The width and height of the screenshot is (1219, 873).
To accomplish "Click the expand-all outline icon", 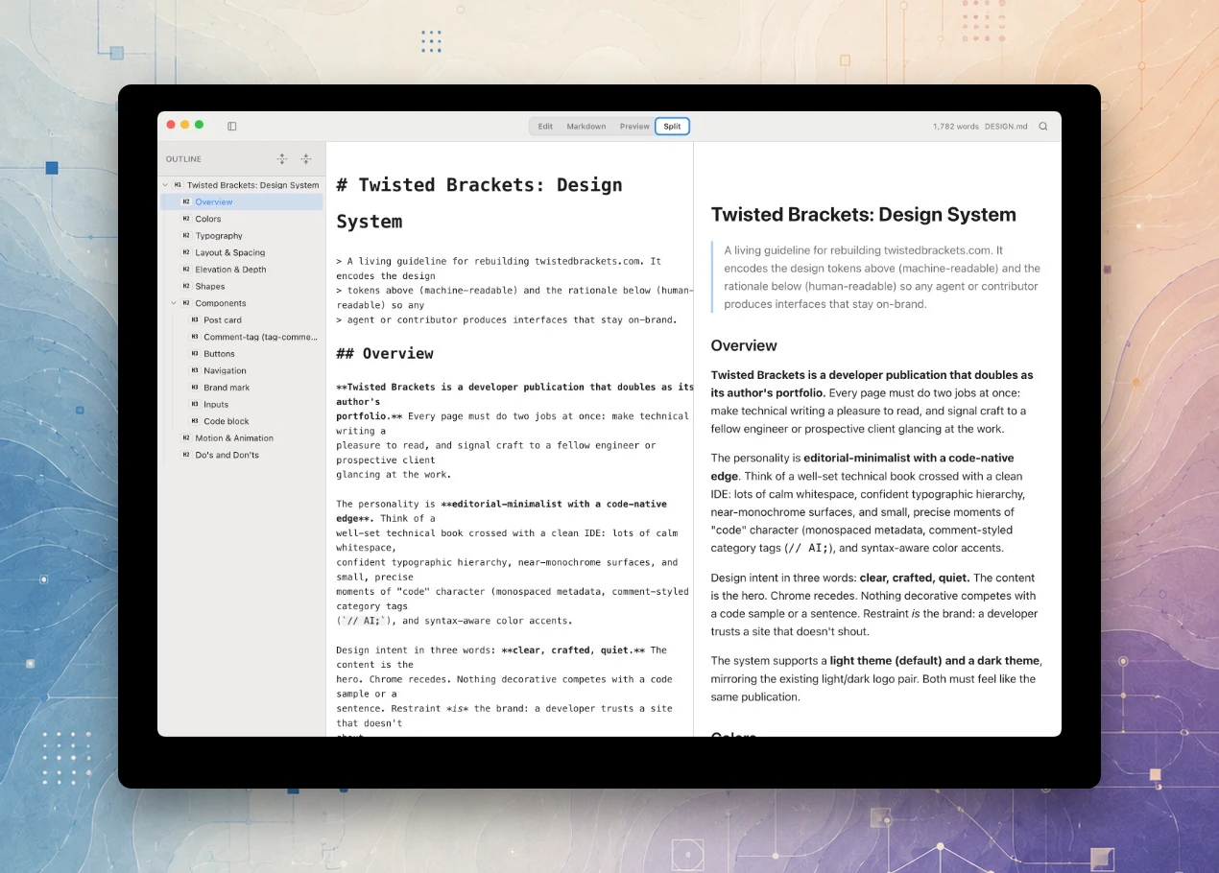I will [282, 159].
